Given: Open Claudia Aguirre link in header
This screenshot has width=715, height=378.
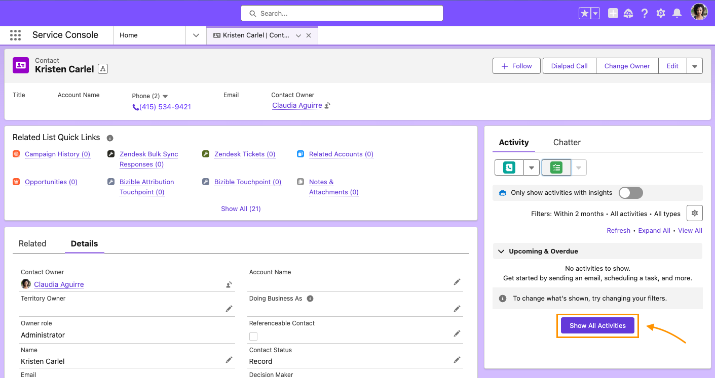Looking at the screenshot, I should 297,105.
